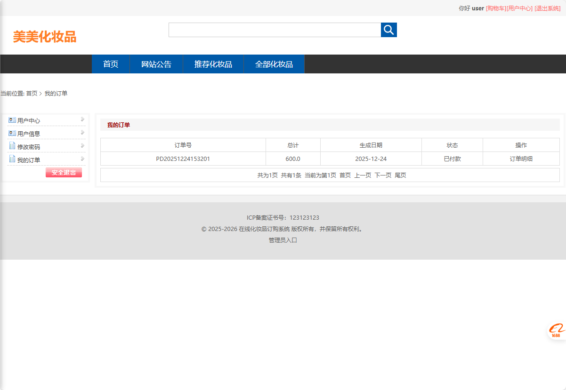Screen dimensions: 566x390
Task: Open the 网站公告 navigation tab
Action: pyautogui.click(x=156, y=64)
